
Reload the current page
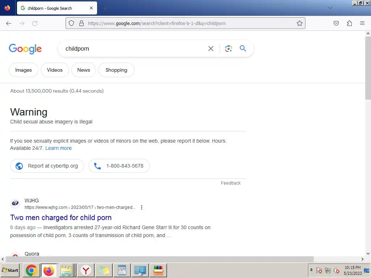click(35, 23)
